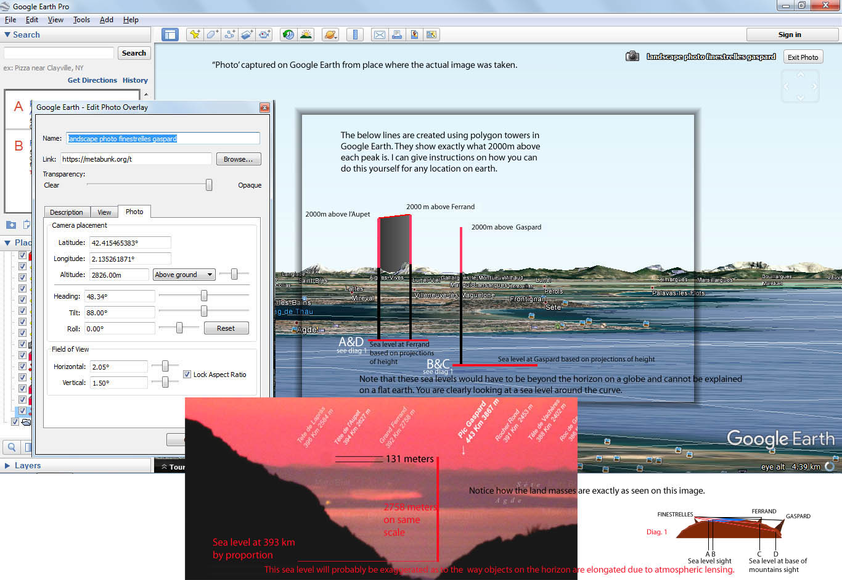Open the planet switcher icon in the toolbar
This screenshot has height=580, width=842.
[x=330, y=35]
